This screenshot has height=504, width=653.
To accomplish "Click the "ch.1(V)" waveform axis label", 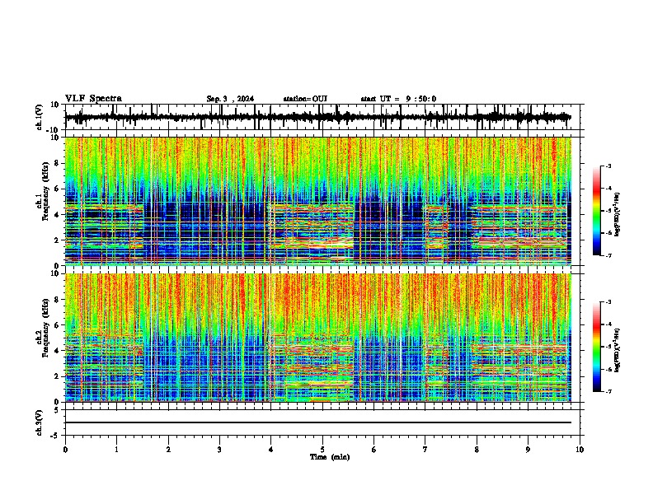I will (40, 117).
